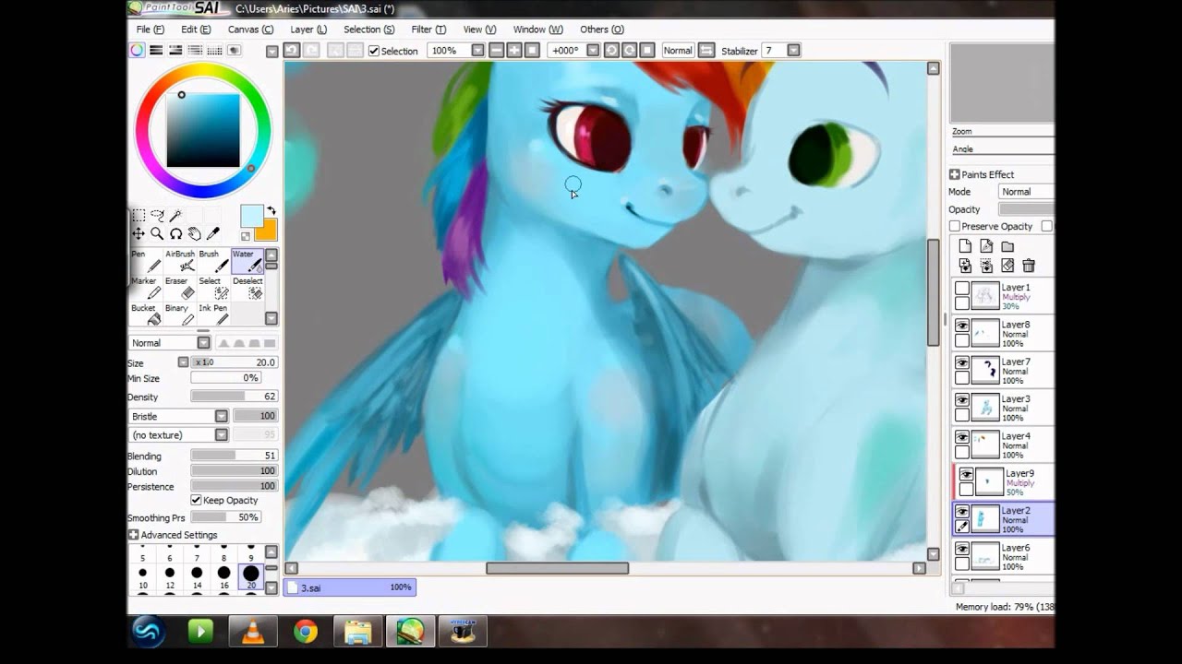Open the Canvas menu
Viewport: 1182px width, 664px height.
[x=251, y=30]
